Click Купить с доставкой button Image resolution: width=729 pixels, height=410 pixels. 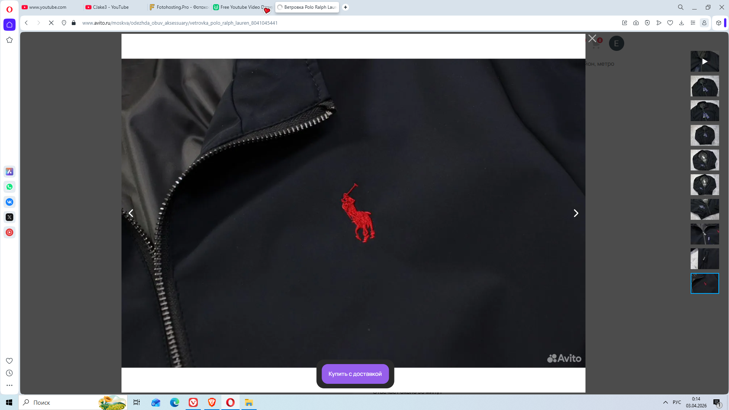[x=355, y=374]
